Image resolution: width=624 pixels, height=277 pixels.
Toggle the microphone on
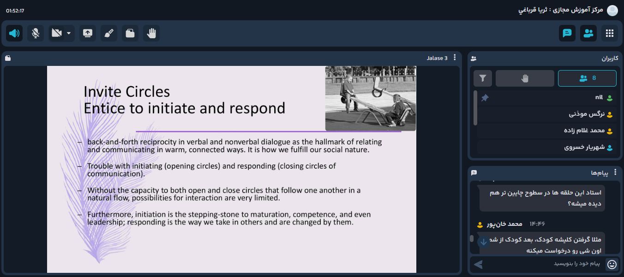36,33
